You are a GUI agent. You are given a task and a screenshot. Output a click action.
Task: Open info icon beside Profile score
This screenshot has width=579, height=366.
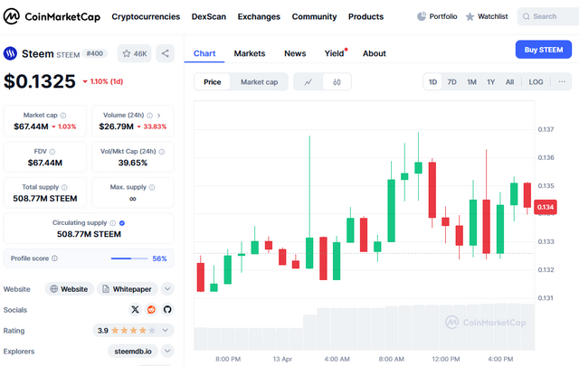[x=54, y=258]
